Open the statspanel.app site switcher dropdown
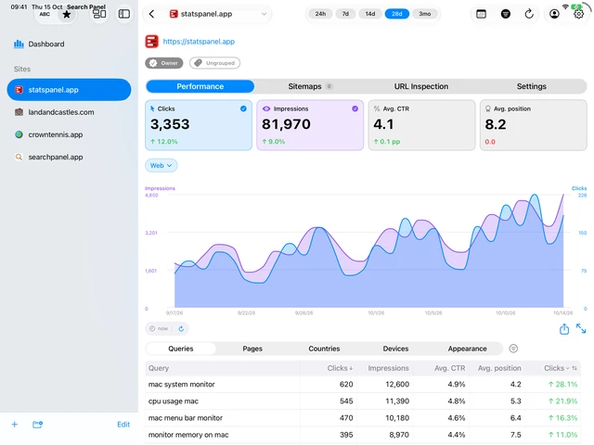The height and width of the screenshot is (445, 594). click(x=218, y=14)
